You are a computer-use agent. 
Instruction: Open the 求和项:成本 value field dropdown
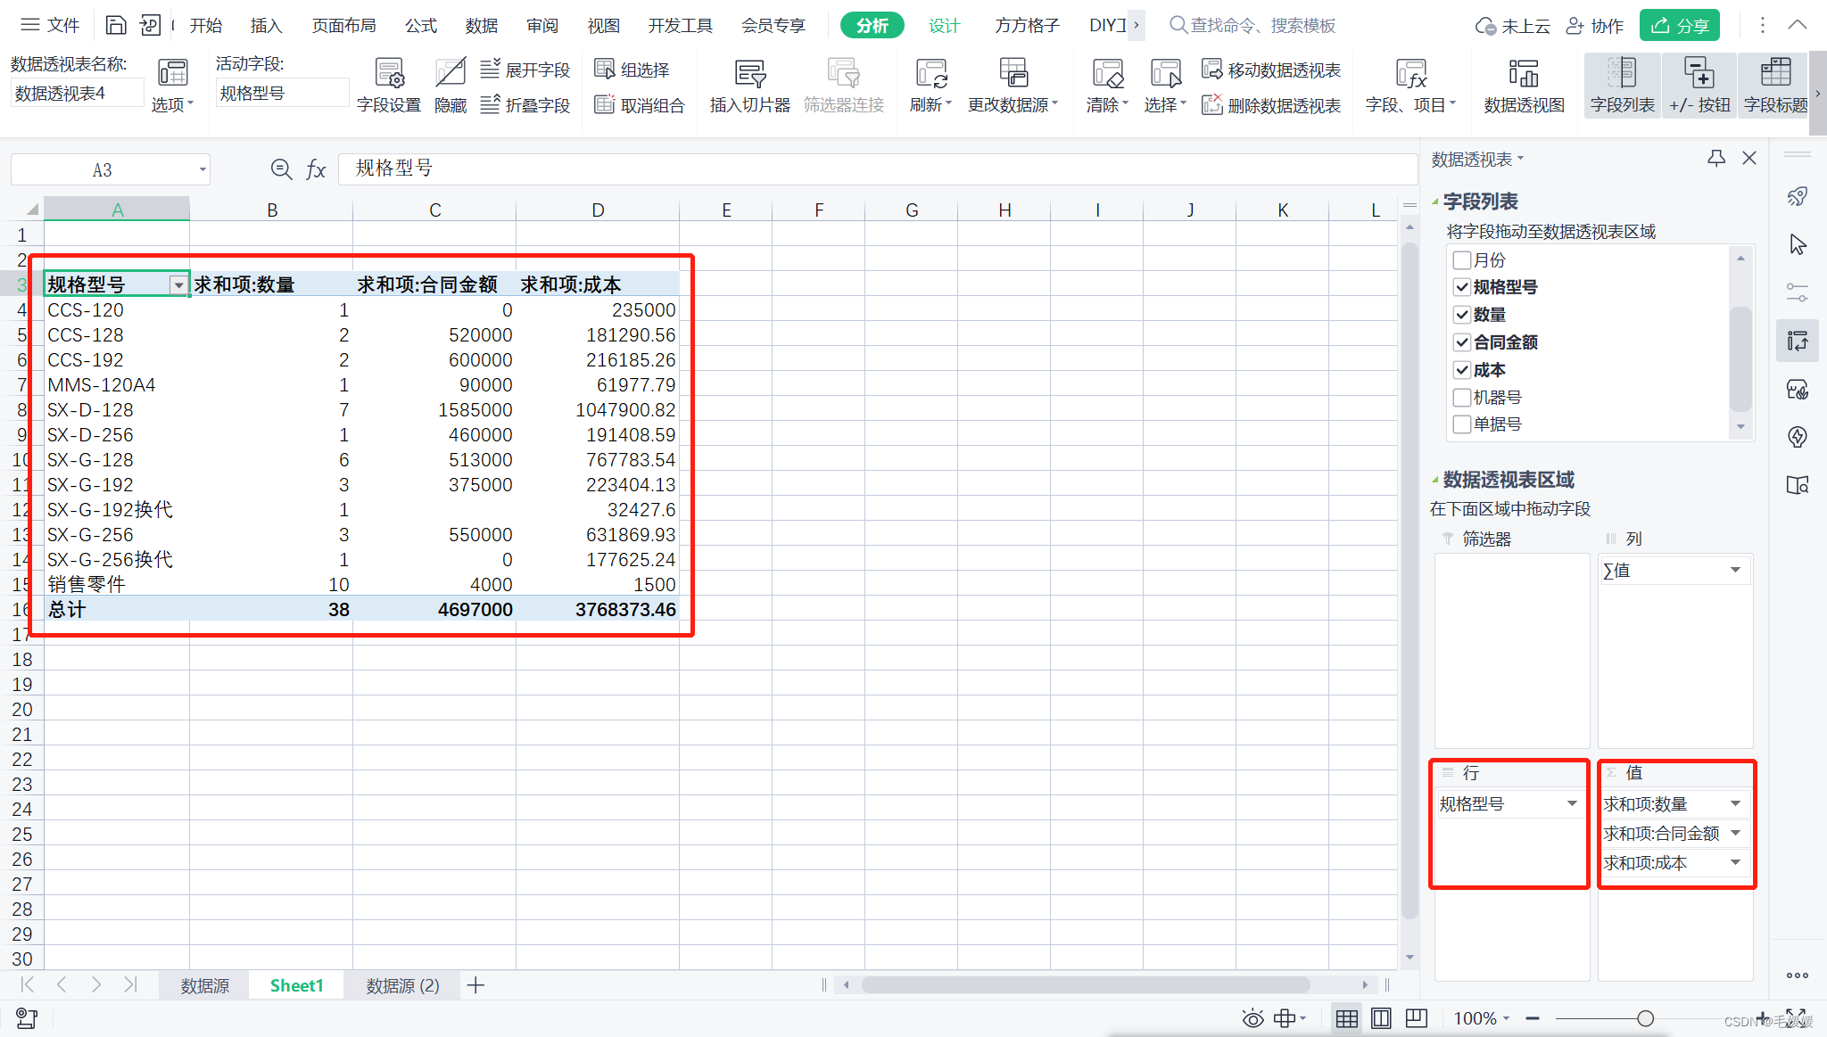[x=1736, y=863]
